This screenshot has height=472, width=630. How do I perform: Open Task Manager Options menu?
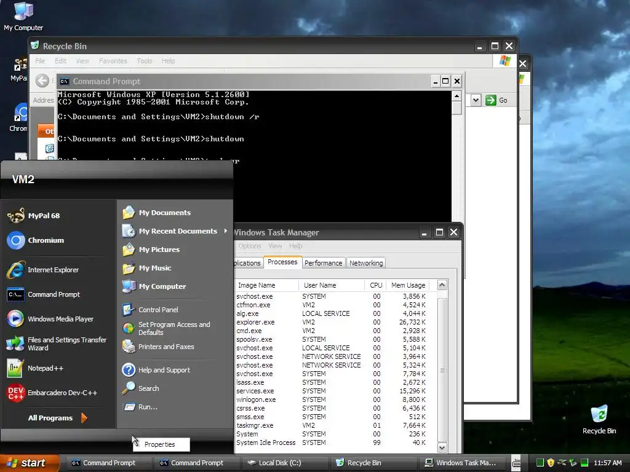[x=250, y=246]
